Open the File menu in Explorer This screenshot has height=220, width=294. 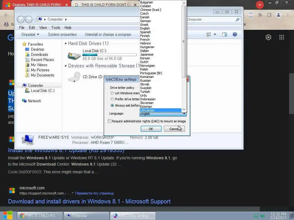point(22,28)
